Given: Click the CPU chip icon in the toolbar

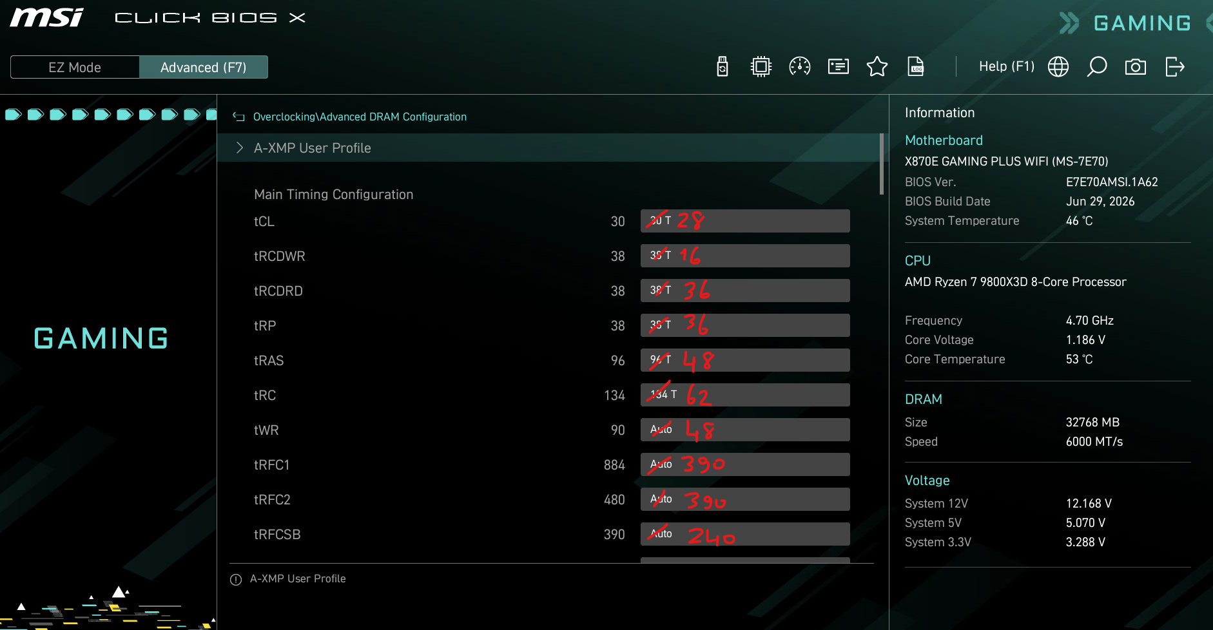Looking at the screenshot, I should [761, 66].
